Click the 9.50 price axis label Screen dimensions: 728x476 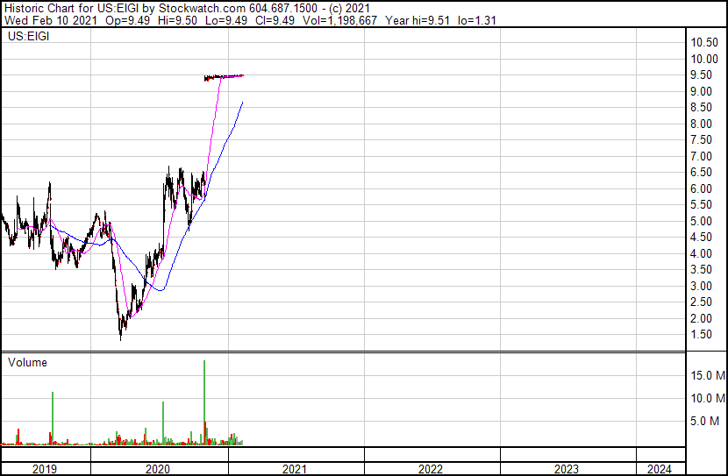tap(701, 75)
